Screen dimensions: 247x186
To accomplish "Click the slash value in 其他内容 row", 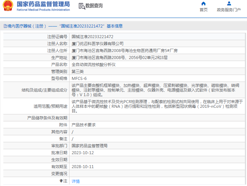I will pyautogui.click(x=72, y=132).
